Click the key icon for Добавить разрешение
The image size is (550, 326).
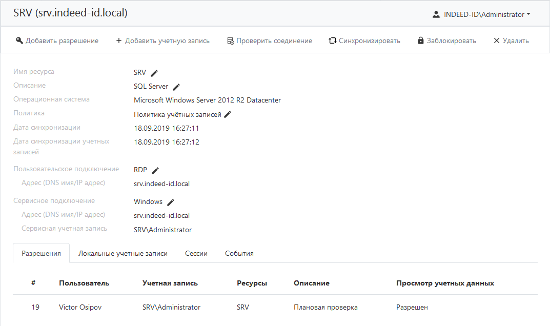tap(19, 40)
